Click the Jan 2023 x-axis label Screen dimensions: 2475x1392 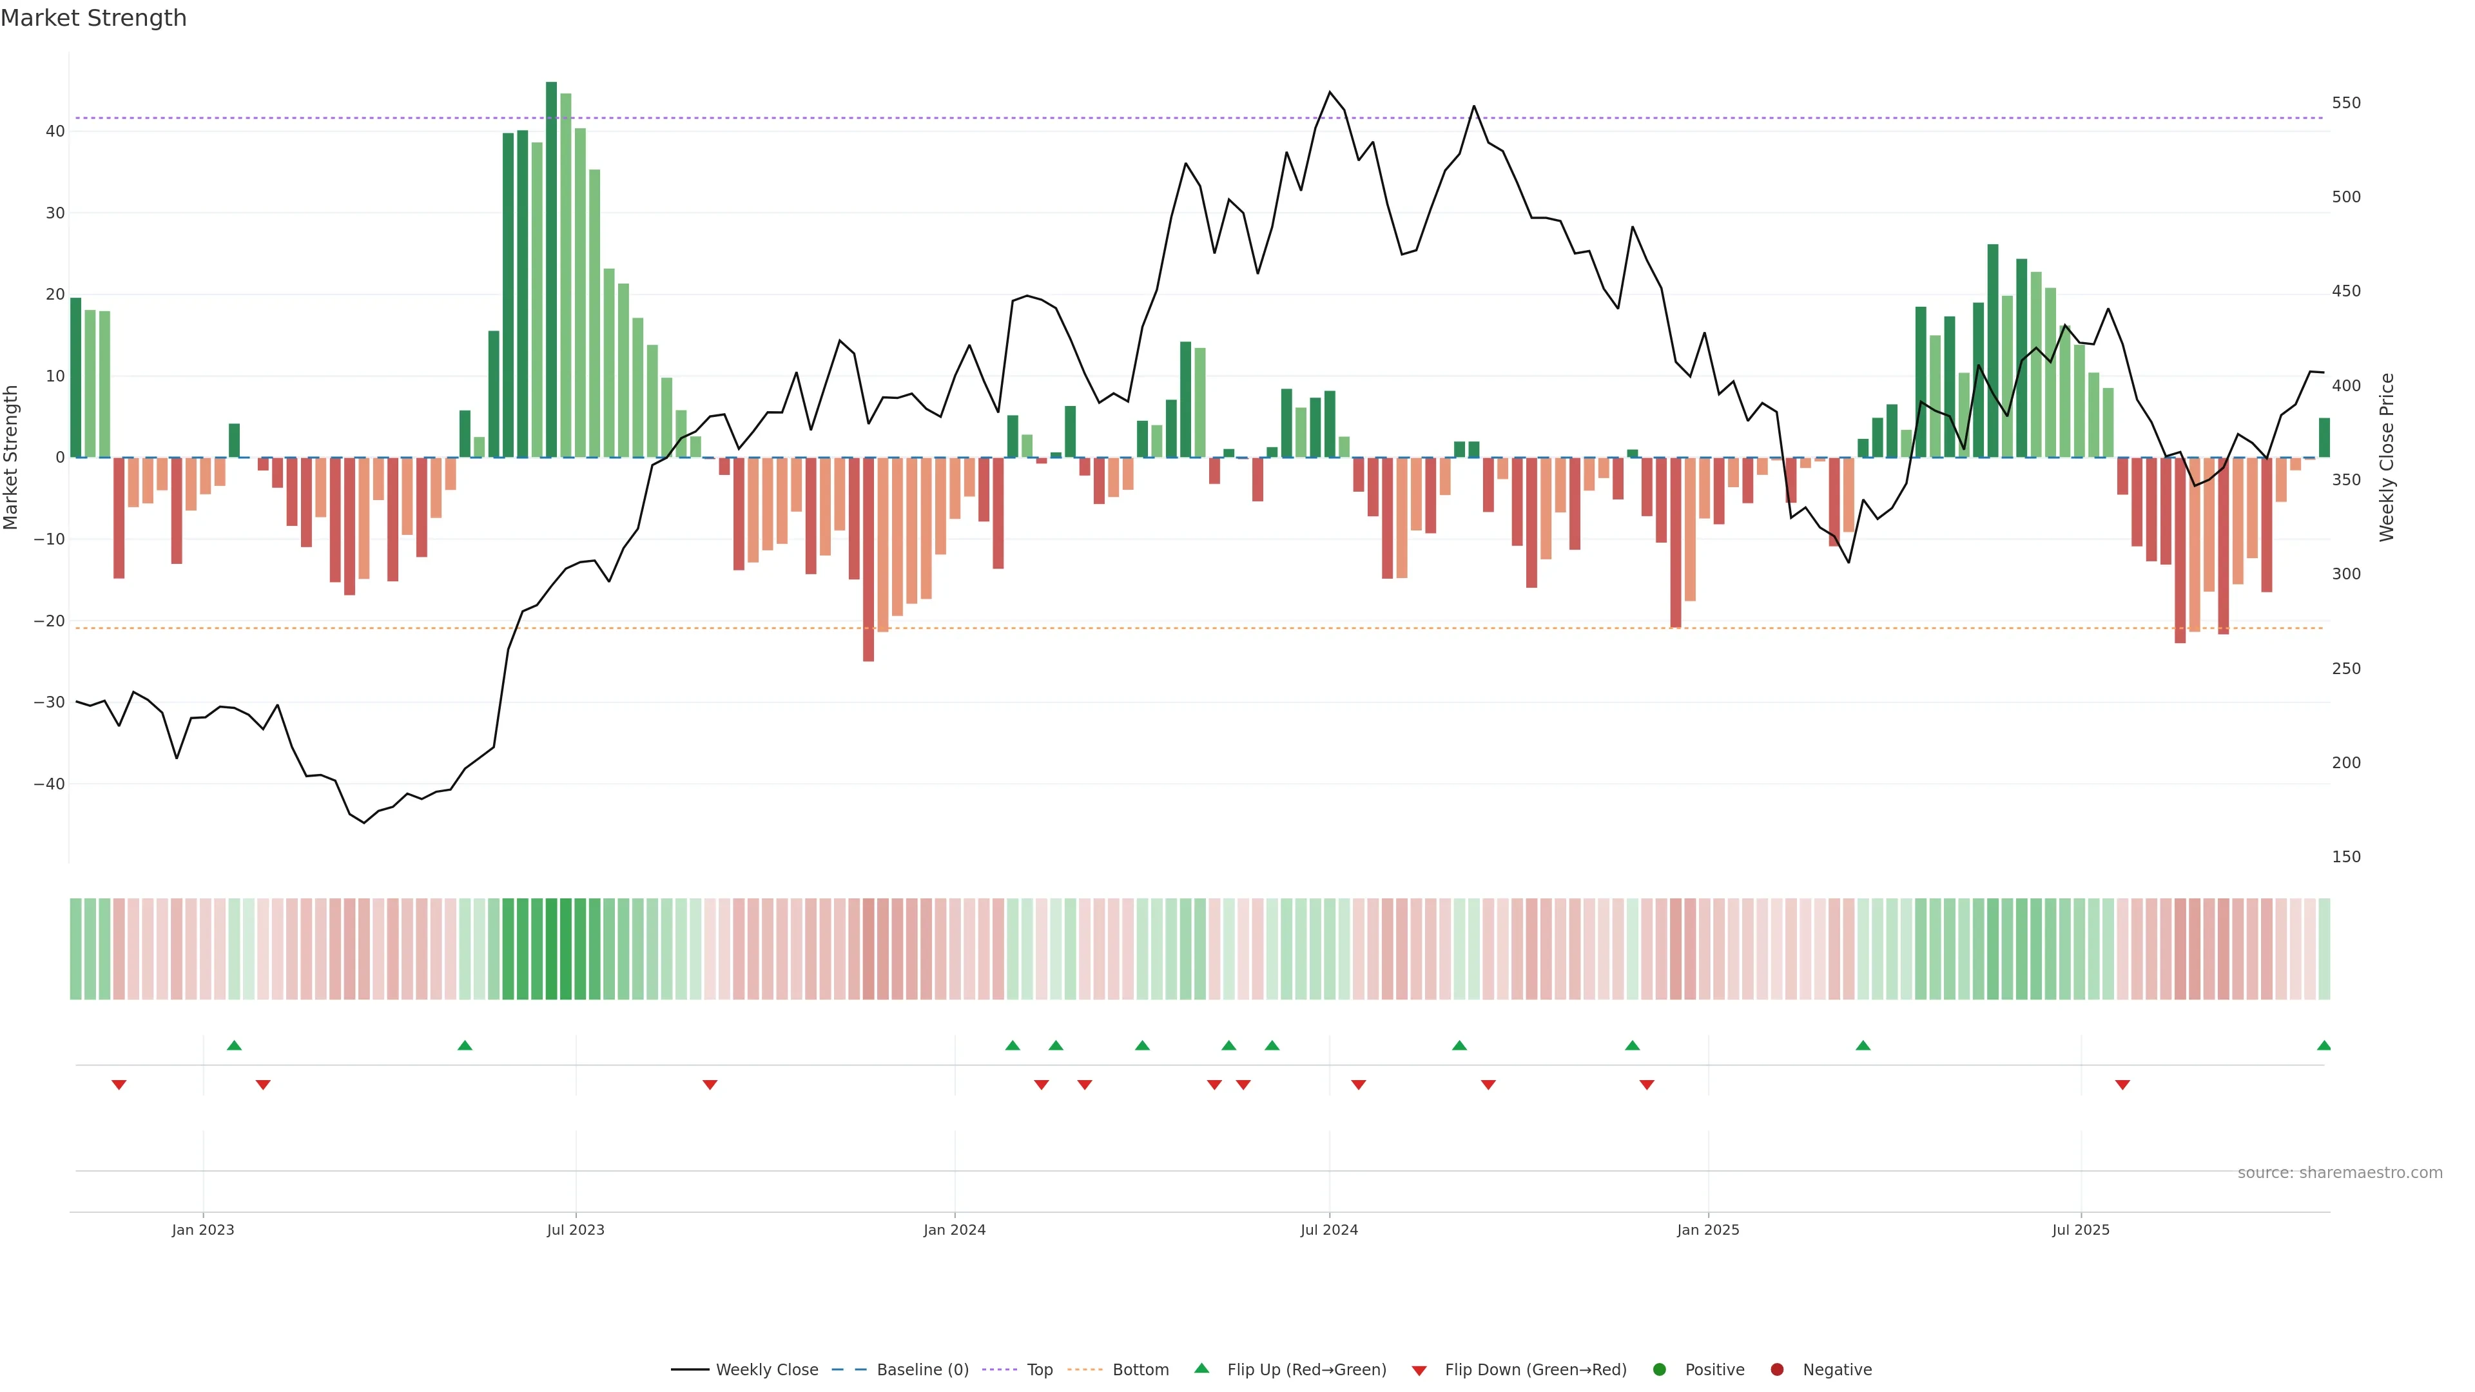(203, 1230)
